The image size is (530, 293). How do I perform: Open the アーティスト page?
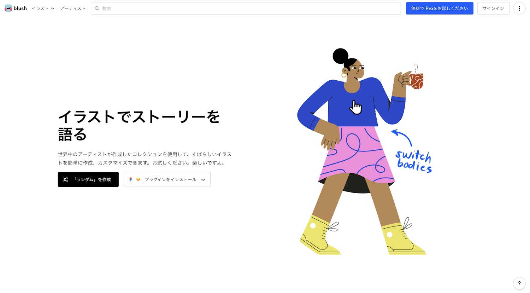72,8
